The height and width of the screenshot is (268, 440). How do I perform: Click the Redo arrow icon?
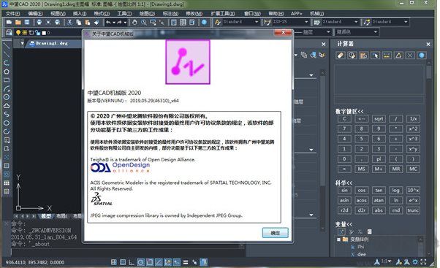(x=119, y=22)
